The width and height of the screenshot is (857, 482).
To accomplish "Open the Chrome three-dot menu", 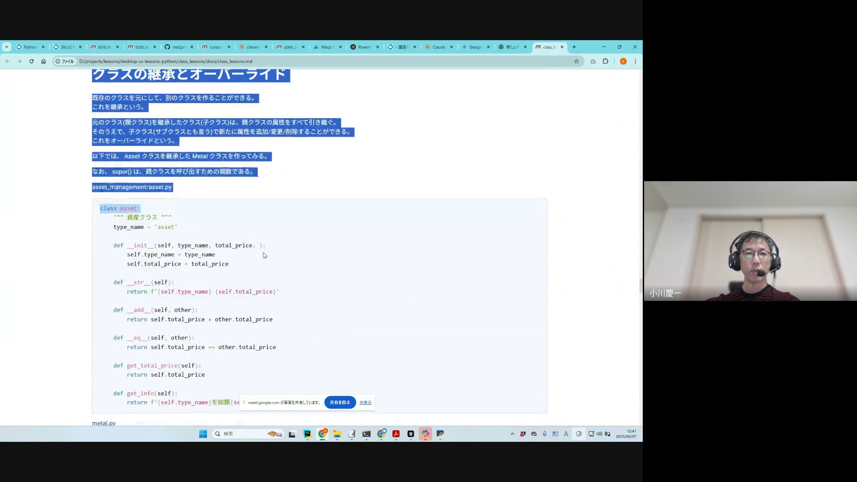I will point(635,61).
